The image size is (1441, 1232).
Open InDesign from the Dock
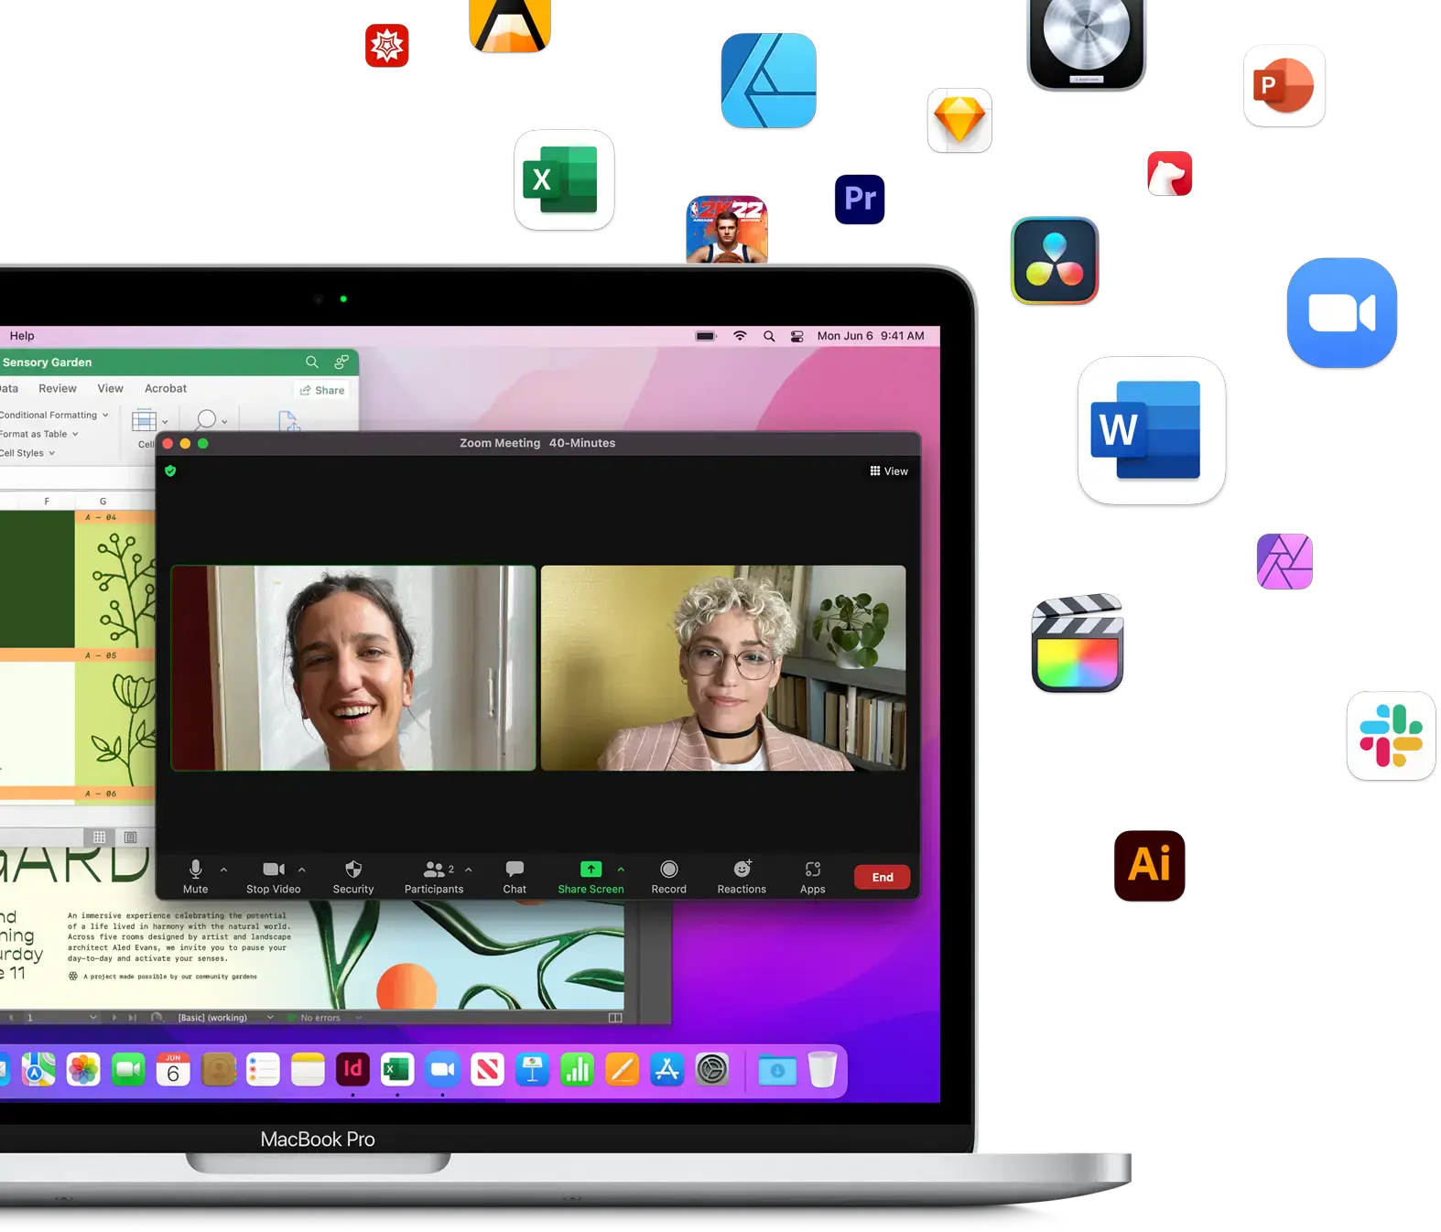(352, 1069)
